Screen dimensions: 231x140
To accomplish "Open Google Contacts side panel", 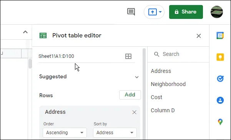I will point(220,100).
